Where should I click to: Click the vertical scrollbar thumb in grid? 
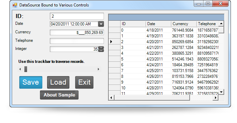pyautogui.click(x=221, y=30)
